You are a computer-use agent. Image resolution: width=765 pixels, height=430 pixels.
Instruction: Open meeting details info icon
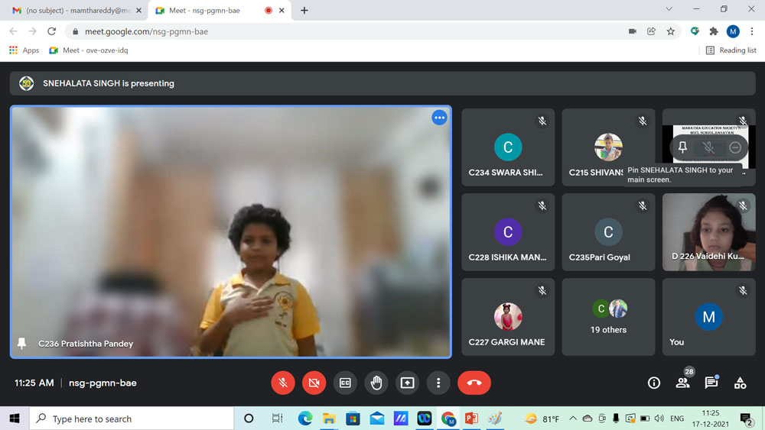(x=653, y=383)
